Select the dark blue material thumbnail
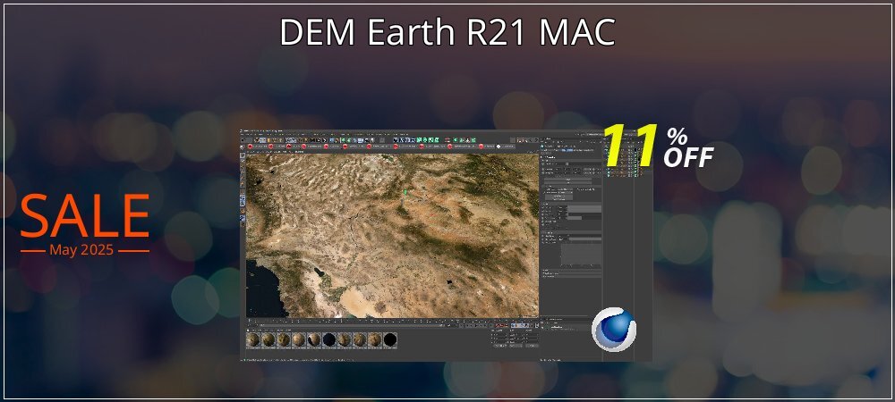Image resolution: width=895 pixels, height=402 pixels. click(329, 340)
